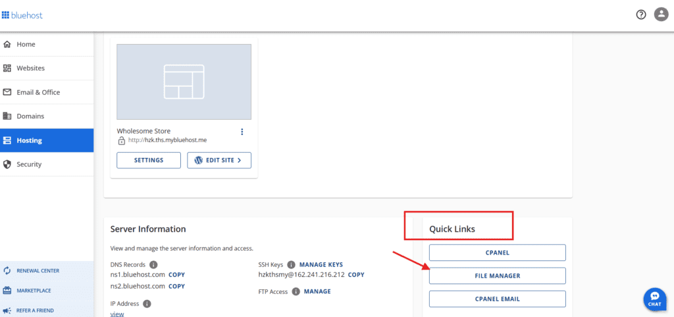Select Hosting in the sidebar

coord(47,141)
